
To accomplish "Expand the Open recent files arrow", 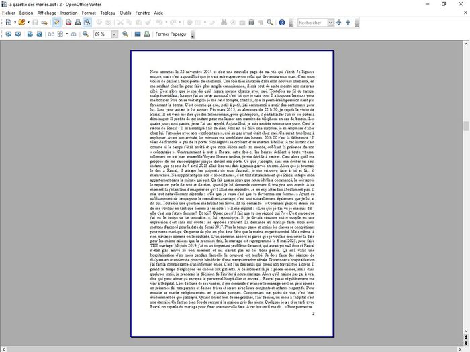I will coord(28,22).
